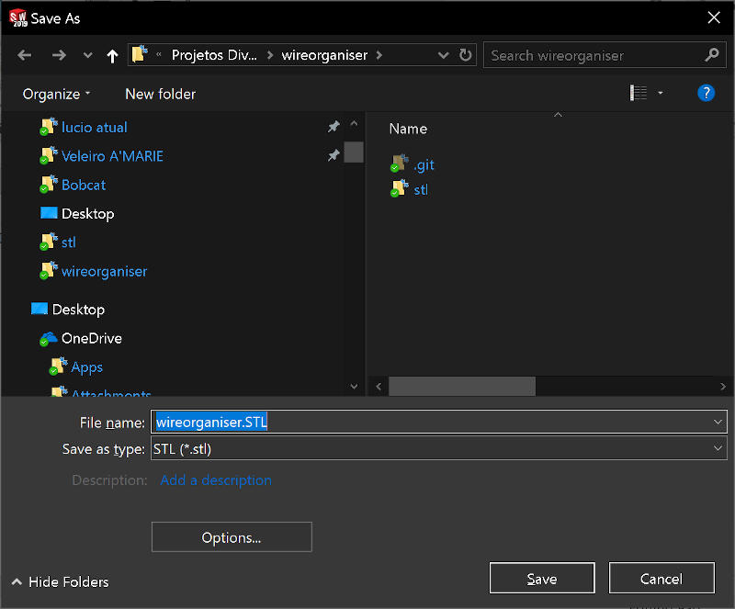Image resolution: width=735 pixels, height=609 pixels.
Task: Click the SolidWorks 2019 title bar icon
Action: [18, 17]
